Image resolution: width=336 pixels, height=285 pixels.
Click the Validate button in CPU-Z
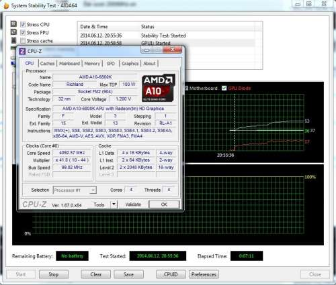(x=133, y=205)
